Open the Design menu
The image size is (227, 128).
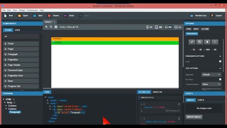22,10
